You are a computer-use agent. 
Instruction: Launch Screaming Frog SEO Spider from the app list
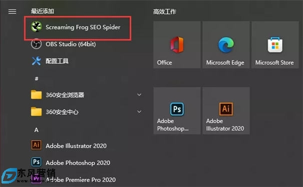pos(78,27)
